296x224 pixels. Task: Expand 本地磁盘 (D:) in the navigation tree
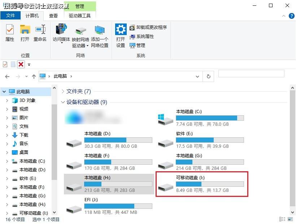pyautogui.click(x=7, y=170)
